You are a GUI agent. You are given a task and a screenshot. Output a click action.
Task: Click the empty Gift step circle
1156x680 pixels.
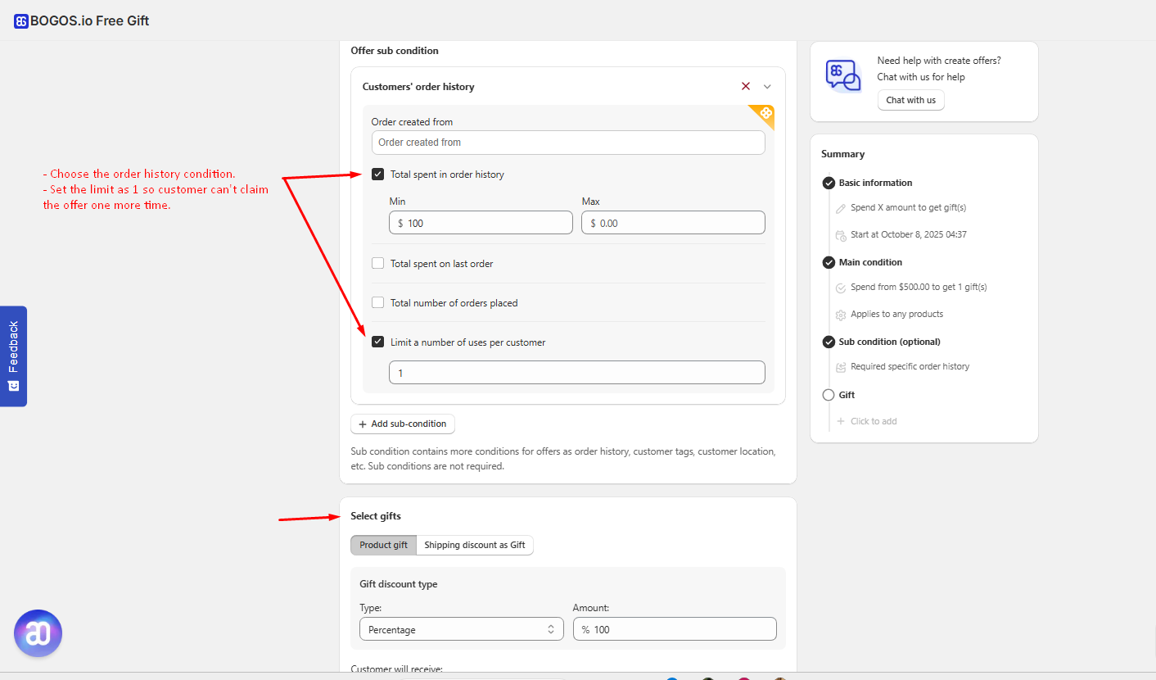[829, 395]
